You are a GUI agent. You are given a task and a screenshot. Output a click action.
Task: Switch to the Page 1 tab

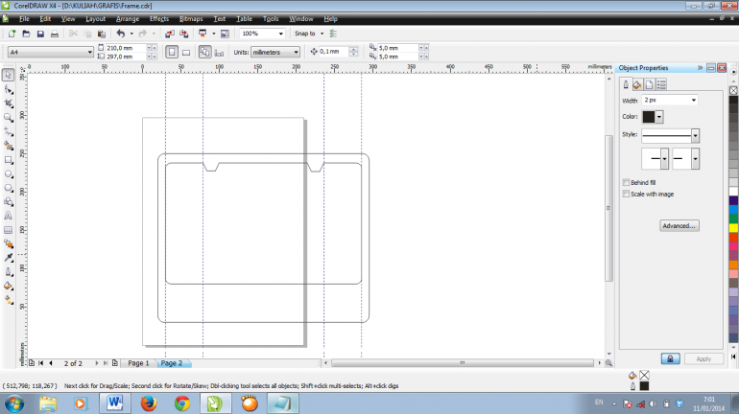point(138,363)
